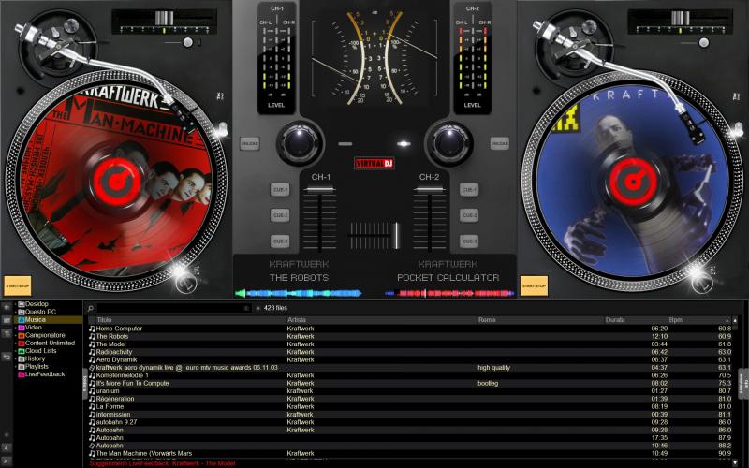Image resolution: width=749 pixels, height=468 pixels.
Task: Select It's More Fun To Compute track
Action: pos(410,383)
